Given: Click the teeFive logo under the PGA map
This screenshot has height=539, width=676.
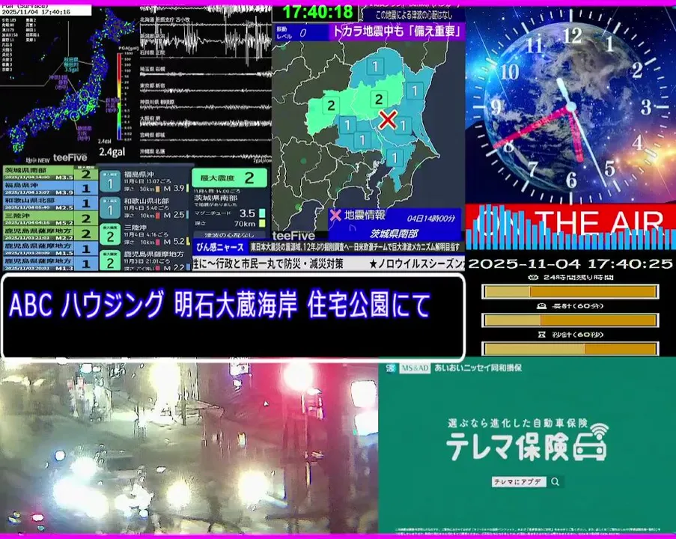Looking at the screenshot, I should [70, 157].
